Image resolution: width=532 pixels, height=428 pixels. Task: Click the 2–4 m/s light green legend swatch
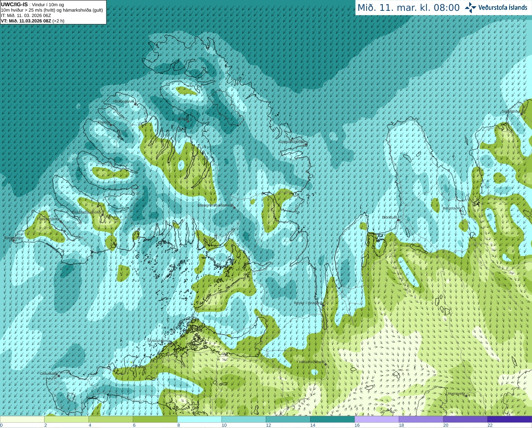(66, 419)
